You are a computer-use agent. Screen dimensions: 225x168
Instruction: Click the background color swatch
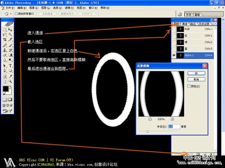click(10, 93)
